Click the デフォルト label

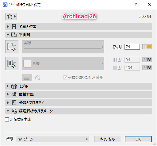coord(145,17)
